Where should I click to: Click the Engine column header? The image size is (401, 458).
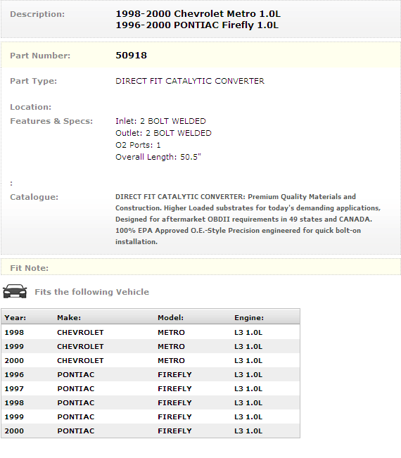[x=249, y=317]
